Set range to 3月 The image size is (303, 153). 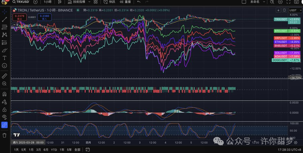point(38,150)
